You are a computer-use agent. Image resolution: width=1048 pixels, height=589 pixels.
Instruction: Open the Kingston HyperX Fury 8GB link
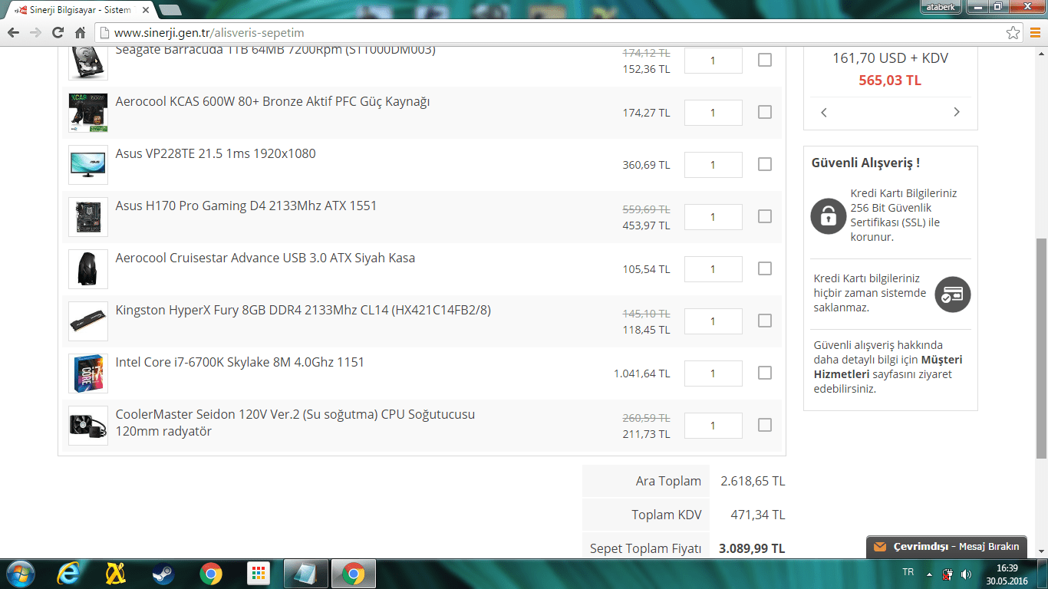(x=303, y=310)
